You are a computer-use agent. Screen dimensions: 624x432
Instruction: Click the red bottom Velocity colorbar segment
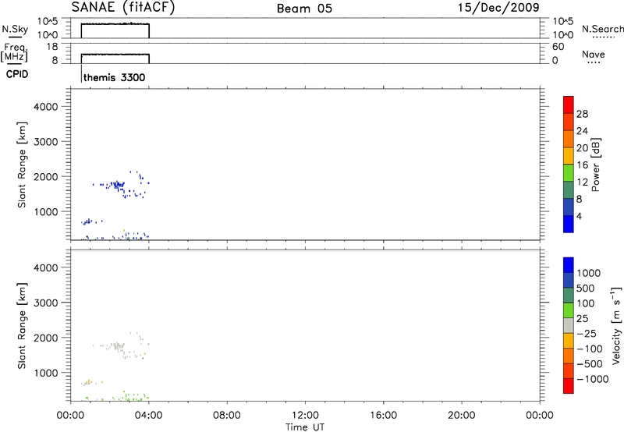[x=569, y=386]
